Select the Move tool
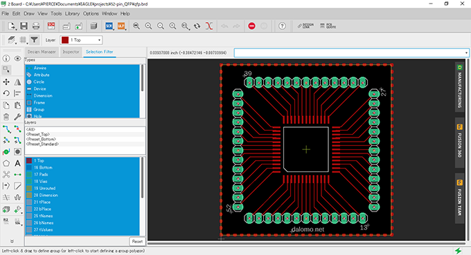The height and width of the screenshot is (255, 471). (x=6, y=82)
